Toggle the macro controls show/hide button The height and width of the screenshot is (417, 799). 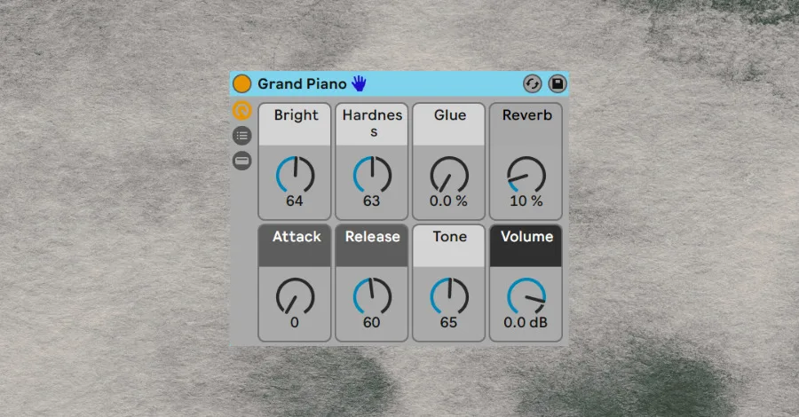click(x=242, y=111)
